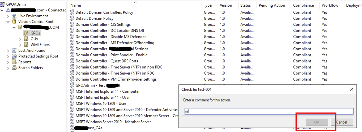Expand the Live Environment node

(x=8, y=16)
